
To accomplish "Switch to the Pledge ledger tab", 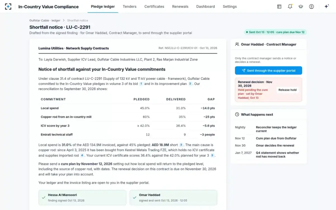I will (x=103, y=6).
